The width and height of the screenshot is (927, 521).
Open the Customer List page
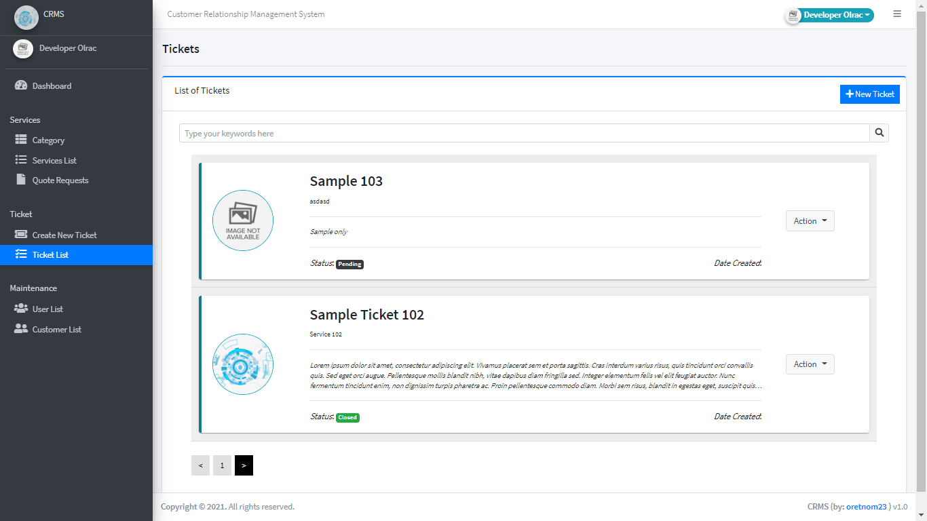point(76,330)
